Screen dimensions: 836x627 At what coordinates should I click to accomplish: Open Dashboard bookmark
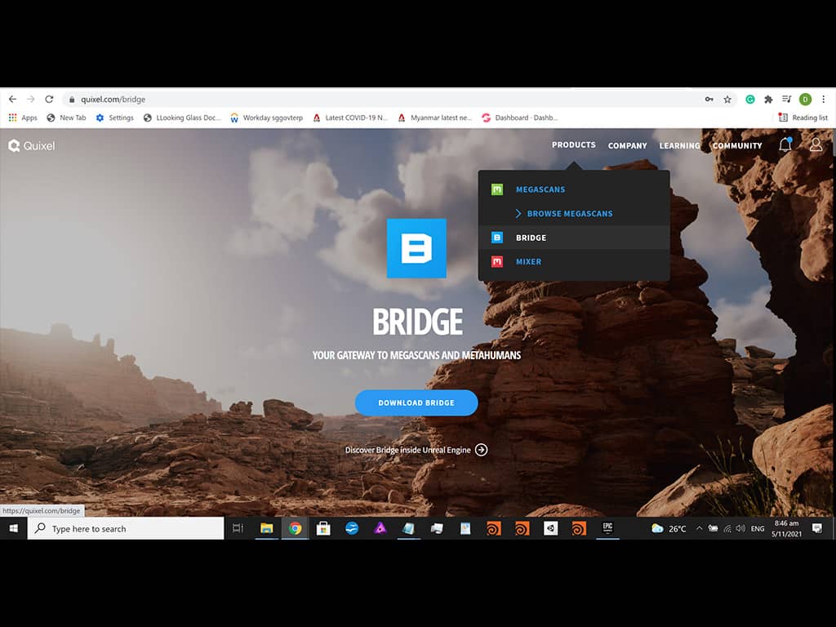coord(520,118)
